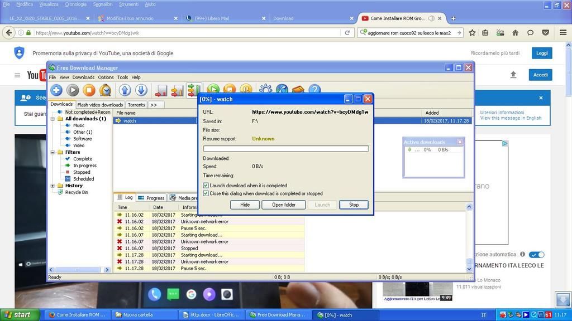Select the light traffic mode icon
This screenshot has width=572, height=321.
coord(161,90)
